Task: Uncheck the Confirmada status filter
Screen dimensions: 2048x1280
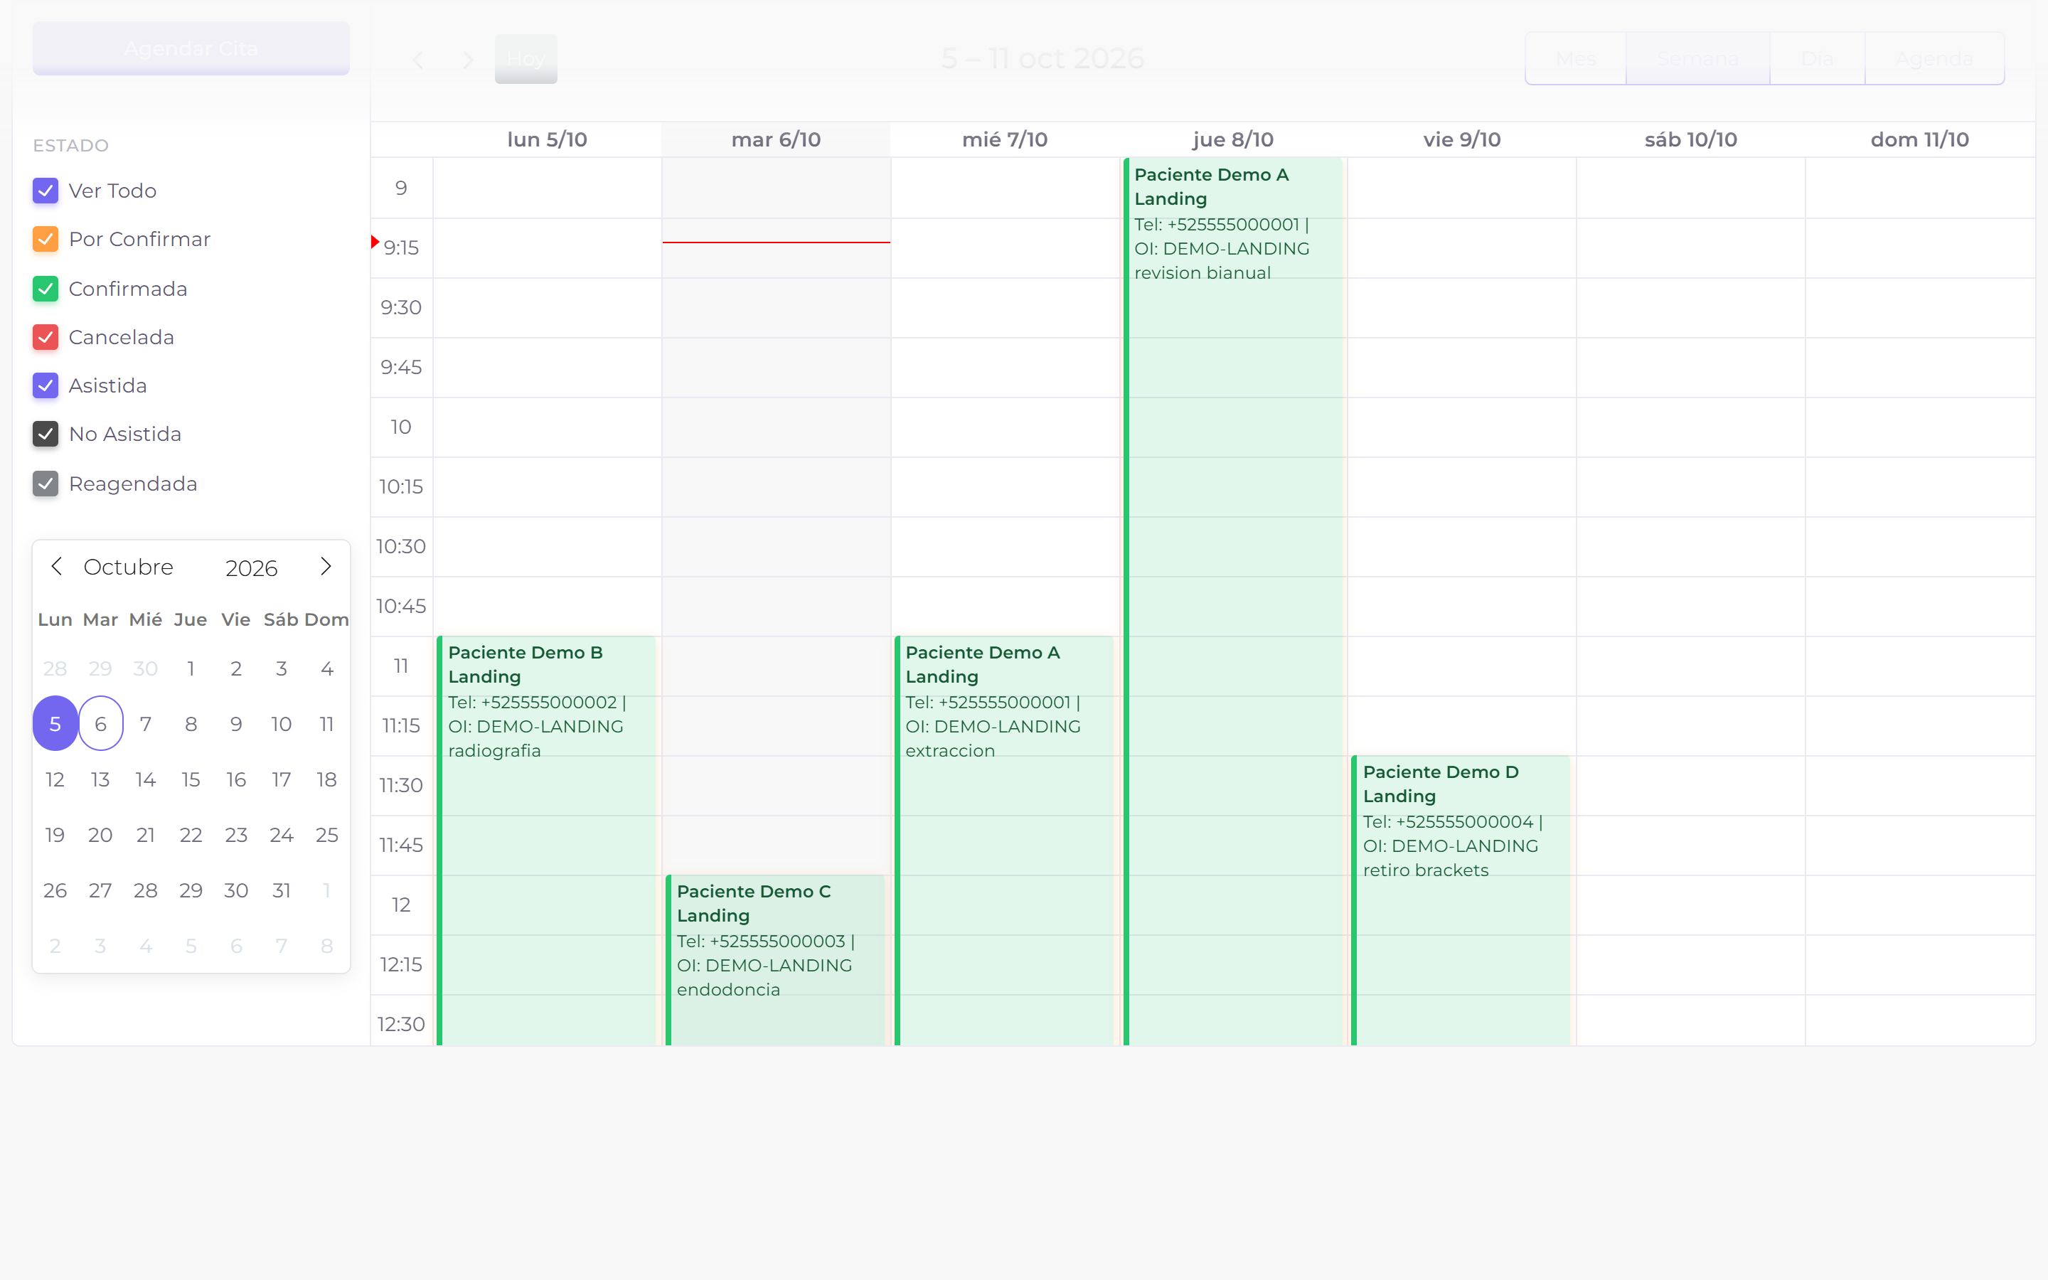Action: click(x=46, y=289)
